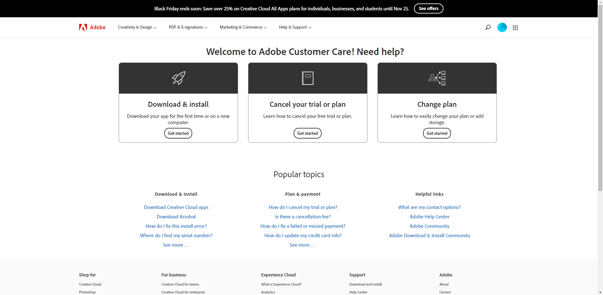
Task: Click Get started under Cancel your trial or plan
Action: (x=307, y=133)
